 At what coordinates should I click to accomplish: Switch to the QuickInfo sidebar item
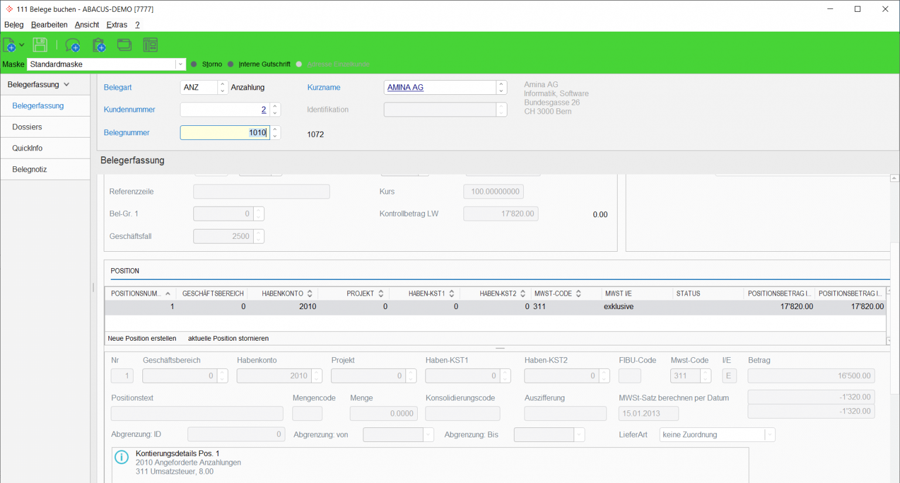(x=46, y=148)
